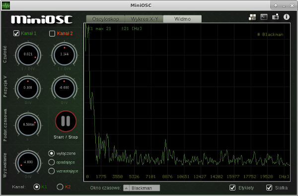The height and width of the screenshot is (196, 298).
Task: Click the Kanał 2 sensitivity knob 1.144
Action: tap(65, 54)
